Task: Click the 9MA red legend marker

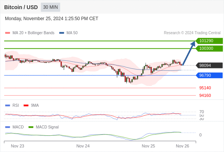Action: tap(26, 106)
